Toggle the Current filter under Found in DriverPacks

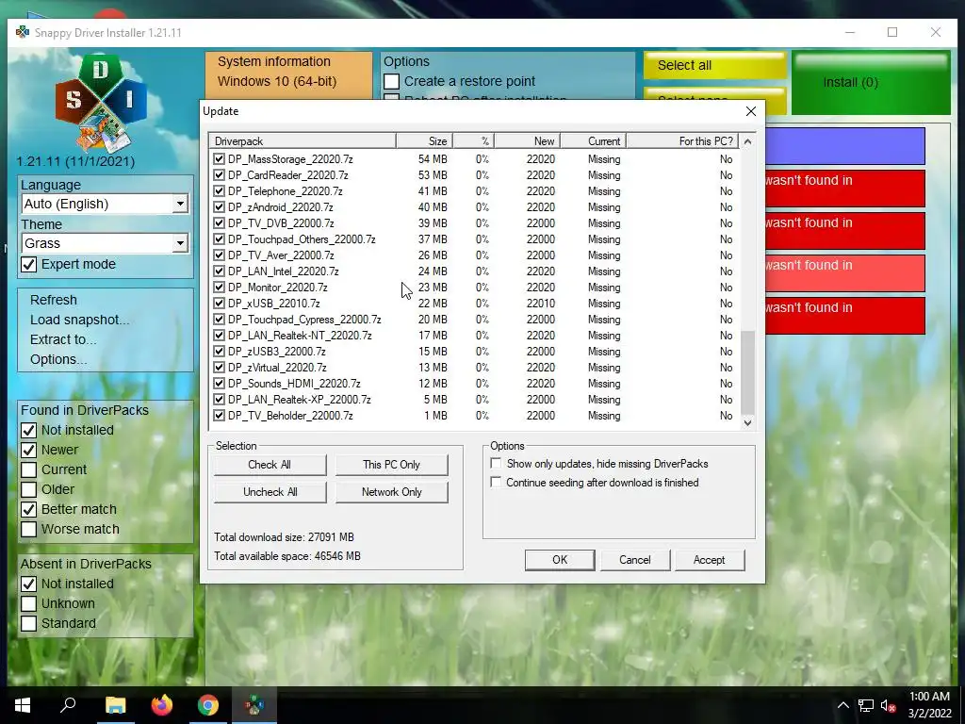pyautogui.click(x=29, y=469)
